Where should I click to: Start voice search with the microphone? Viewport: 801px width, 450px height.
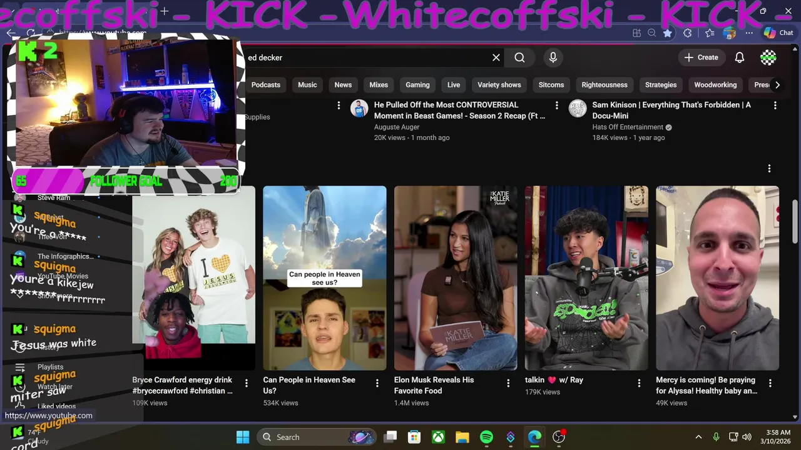point(553,57)
